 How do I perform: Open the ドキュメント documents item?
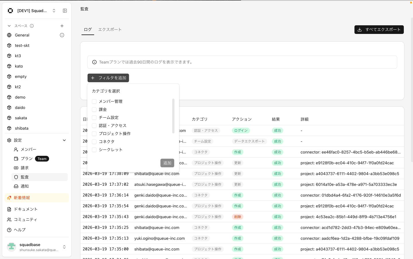pos(26,209)
